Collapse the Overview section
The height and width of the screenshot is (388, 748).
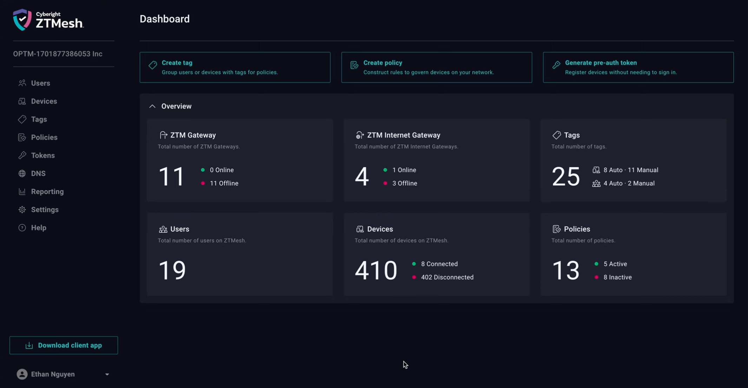tap(152, 106)
